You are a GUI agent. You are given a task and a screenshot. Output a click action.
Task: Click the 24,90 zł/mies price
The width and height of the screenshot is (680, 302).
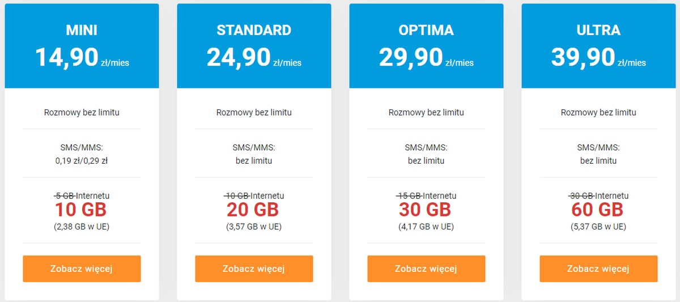(x=254, y=58)
